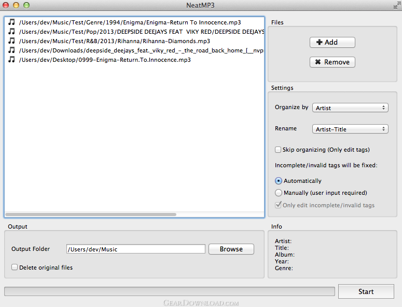The image size is (402, 307).
Task: Click Browse to choose output folder
Action: (231, 249)
